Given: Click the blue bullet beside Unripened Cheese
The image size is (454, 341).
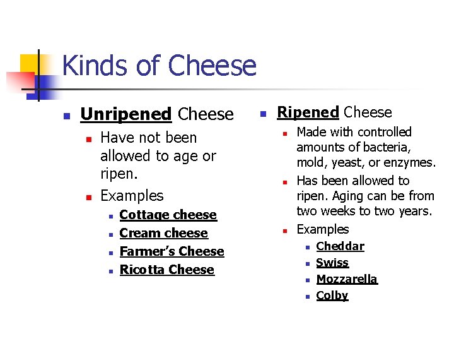Looking at the screenshot, I should tap(67, 116).
